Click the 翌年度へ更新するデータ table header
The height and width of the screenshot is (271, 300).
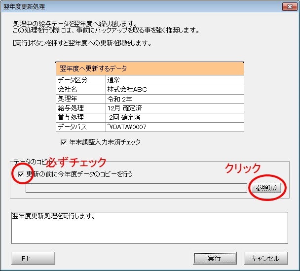pyautogui.click(x=150, y=68)
